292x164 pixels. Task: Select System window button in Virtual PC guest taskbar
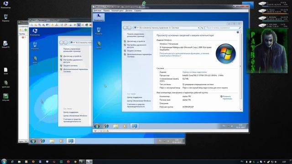click(x=135, y=126)
